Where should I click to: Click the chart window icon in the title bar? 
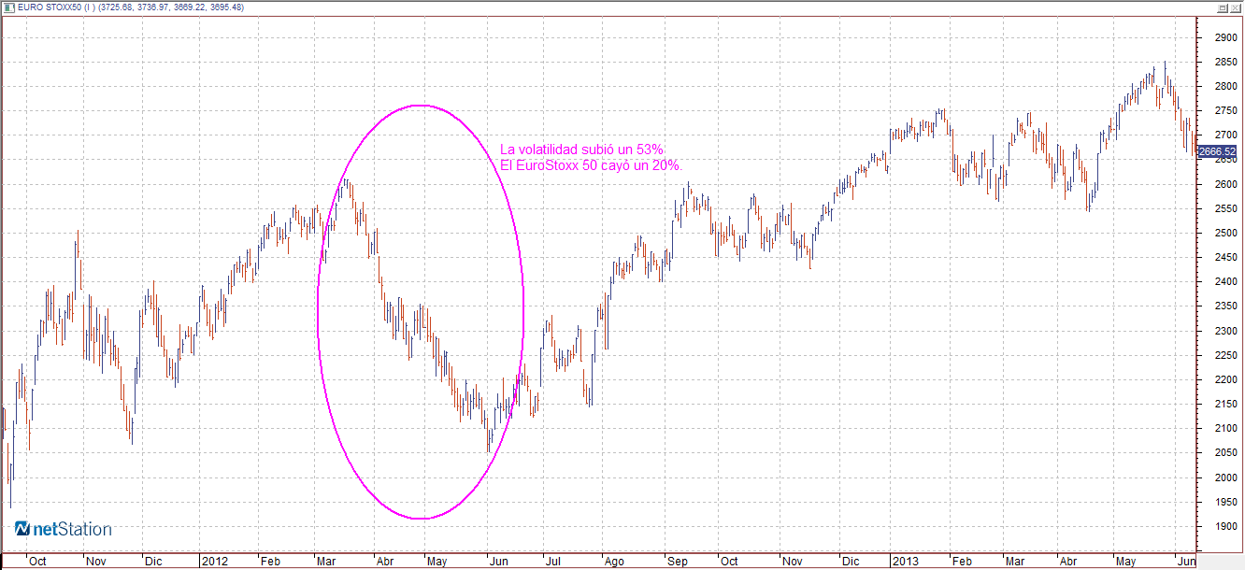click(7, 7)
